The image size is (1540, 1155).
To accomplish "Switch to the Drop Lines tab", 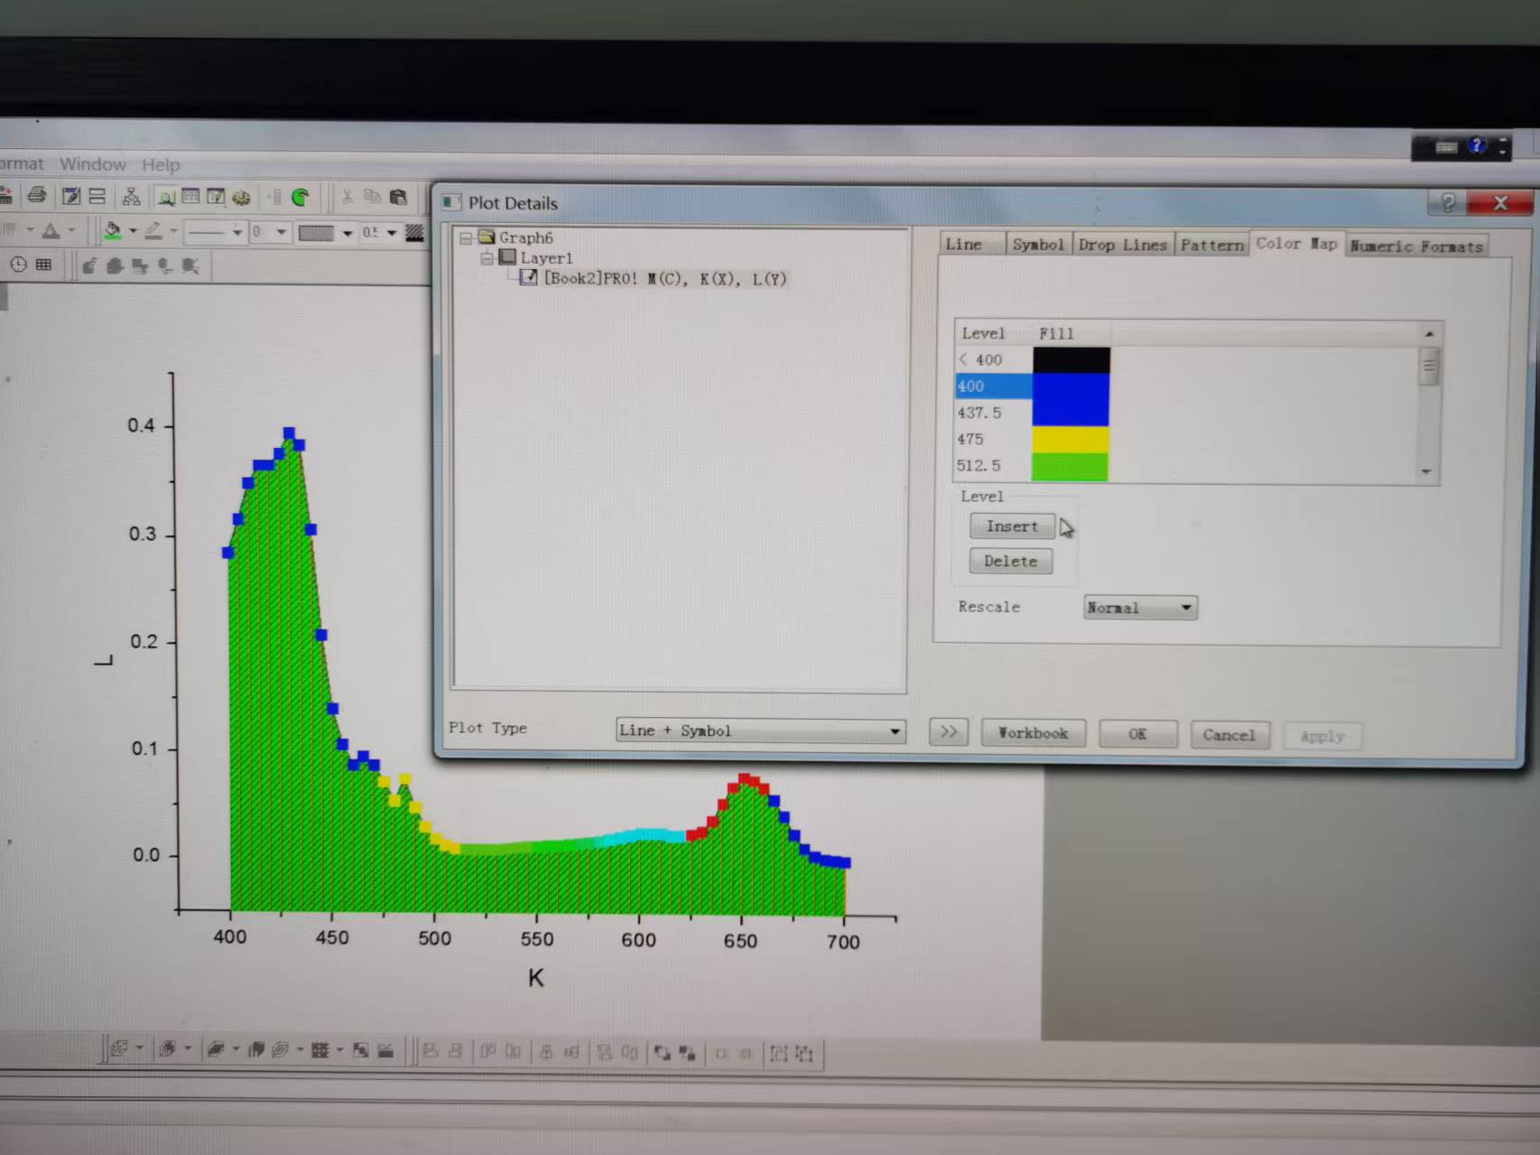I will 1122,245.
